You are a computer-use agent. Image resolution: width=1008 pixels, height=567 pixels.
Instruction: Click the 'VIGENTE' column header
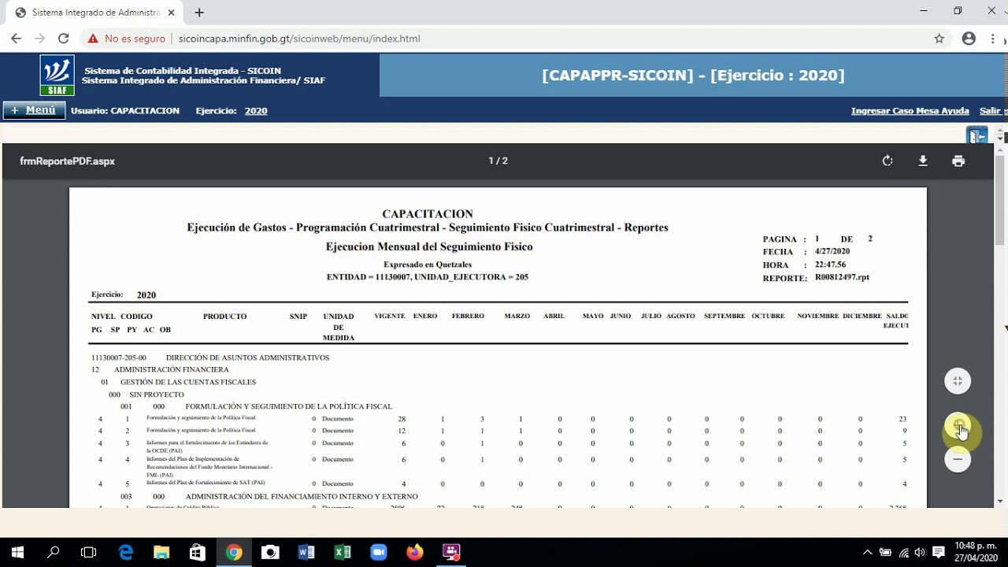click(x=390, y=316)
